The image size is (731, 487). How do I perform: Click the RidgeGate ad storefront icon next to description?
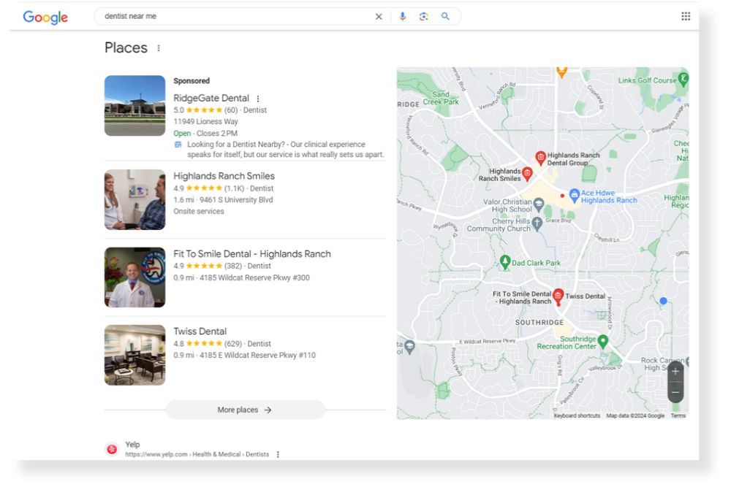[178, 145]
